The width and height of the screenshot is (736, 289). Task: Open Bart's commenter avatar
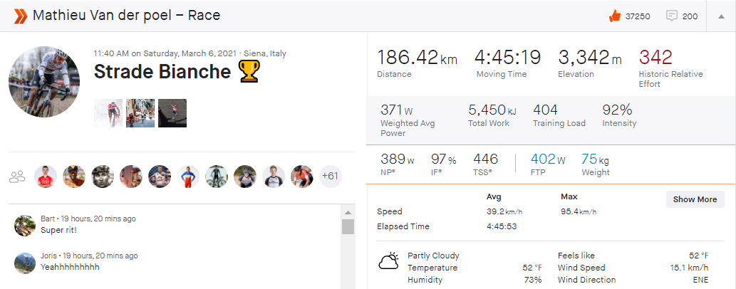pyautogui.click(x=25, y=226)
